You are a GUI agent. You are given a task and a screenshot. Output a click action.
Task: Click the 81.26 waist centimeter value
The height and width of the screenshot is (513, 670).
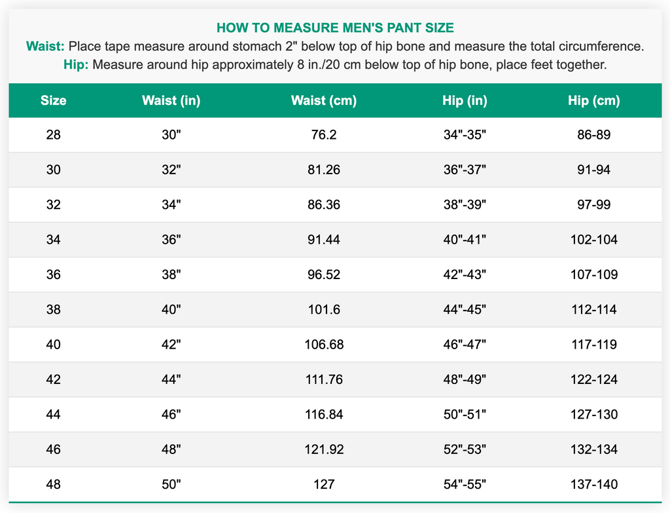click(x=324, y=170)
